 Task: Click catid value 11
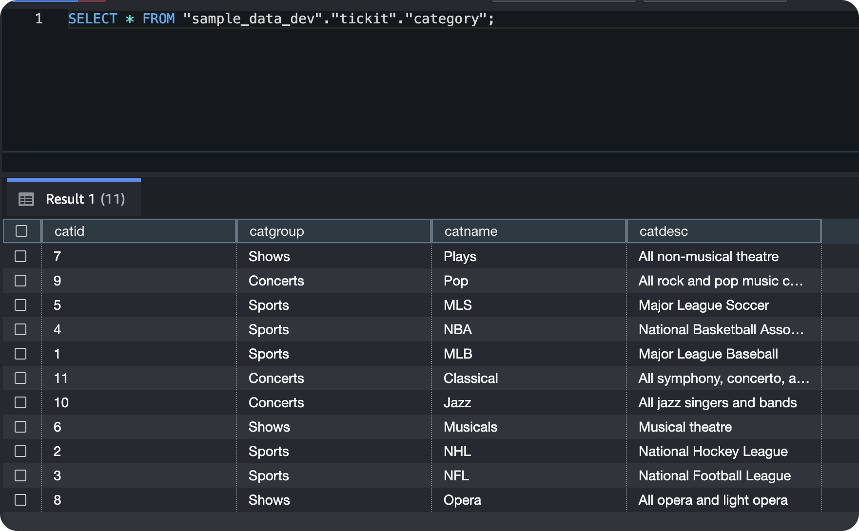point(139,378)
